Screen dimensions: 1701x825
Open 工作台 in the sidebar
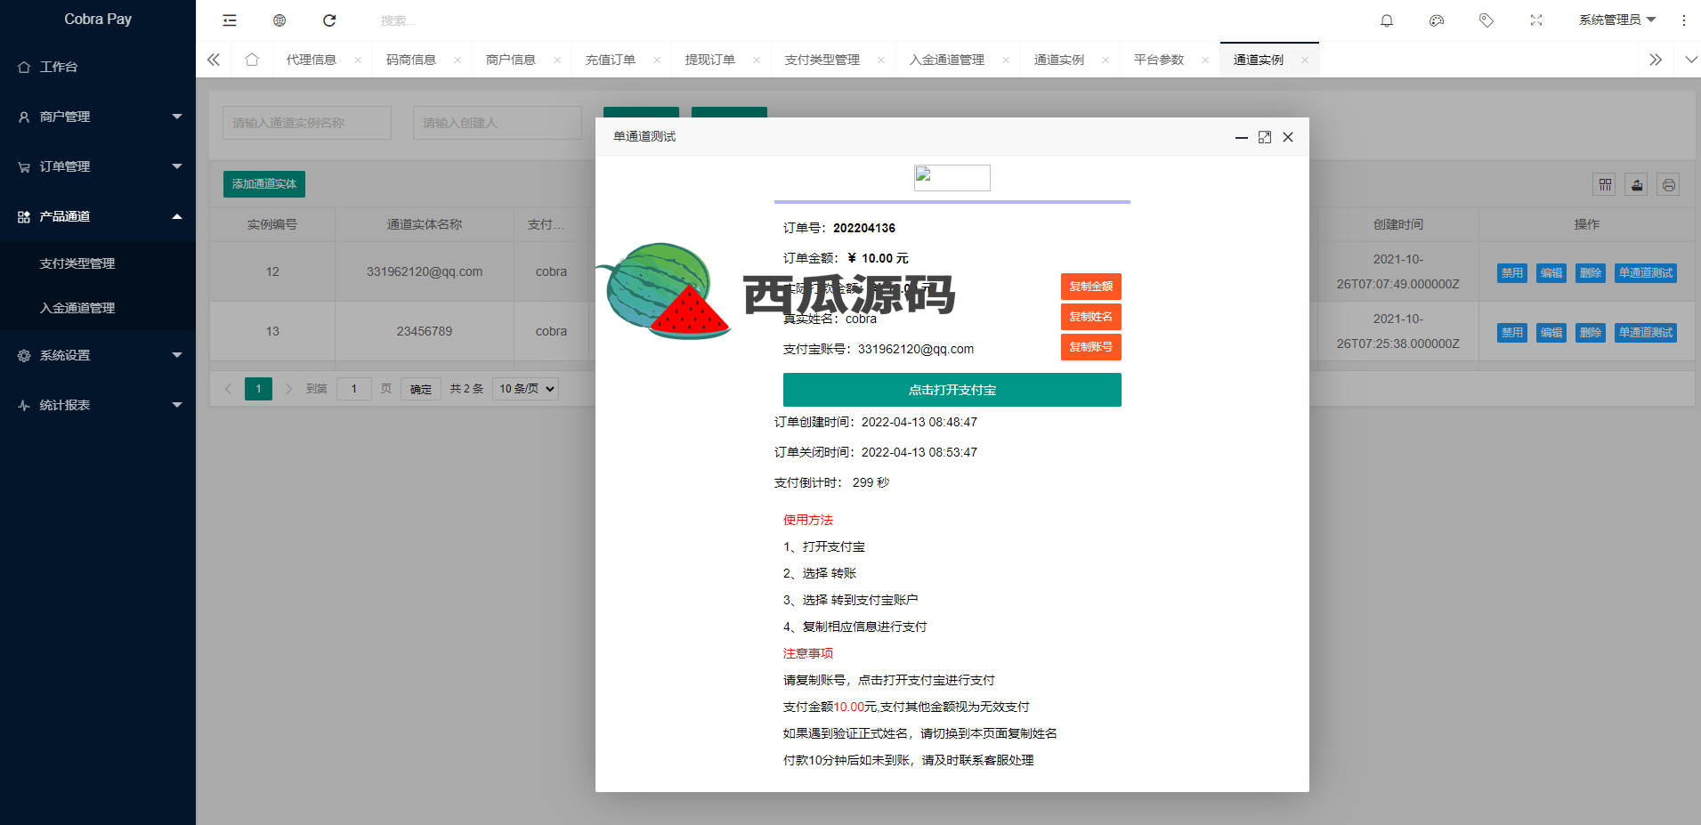(98, 67)
